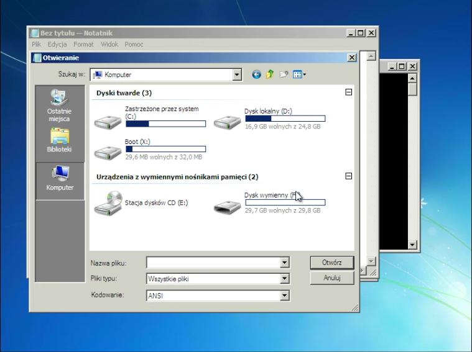The height and width of the screenshot is (352, 472).
Task: Expand the Szukaj w location dropdown
Action: [237, 74]
